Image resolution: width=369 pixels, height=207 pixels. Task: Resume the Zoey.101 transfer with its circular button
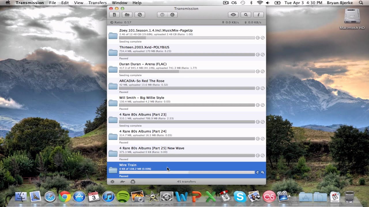click(x=258, y=38)
